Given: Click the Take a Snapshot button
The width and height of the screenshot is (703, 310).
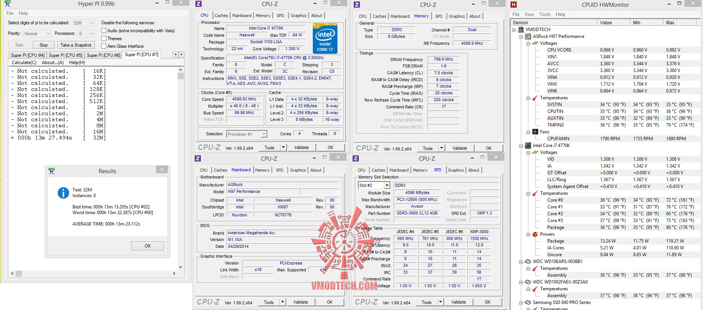Looking at the screenshot, I should pyautogui.click(x=76, y=45).
